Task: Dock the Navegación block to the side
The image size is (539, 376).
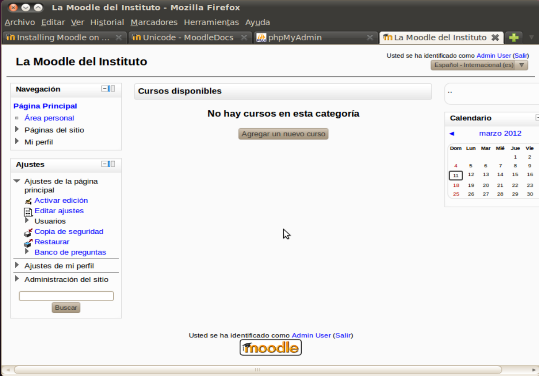Action: [111, 88]
